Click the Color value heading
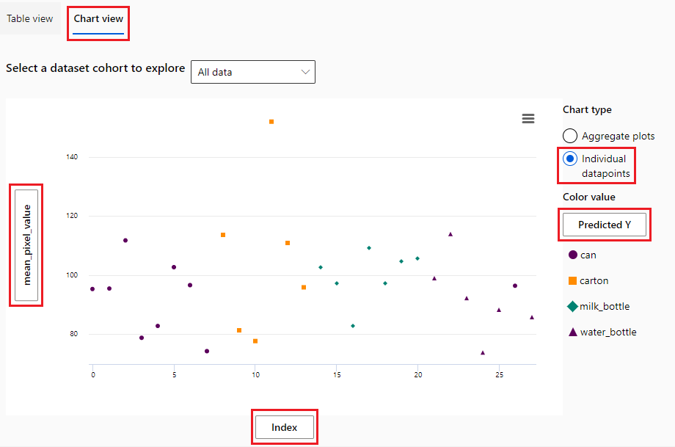Image resolution: width=675 pixels, height=447 pixels. [x=589, y=197]
